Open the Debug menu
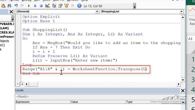Screen dimensions: 195x110 coord(27,1)
